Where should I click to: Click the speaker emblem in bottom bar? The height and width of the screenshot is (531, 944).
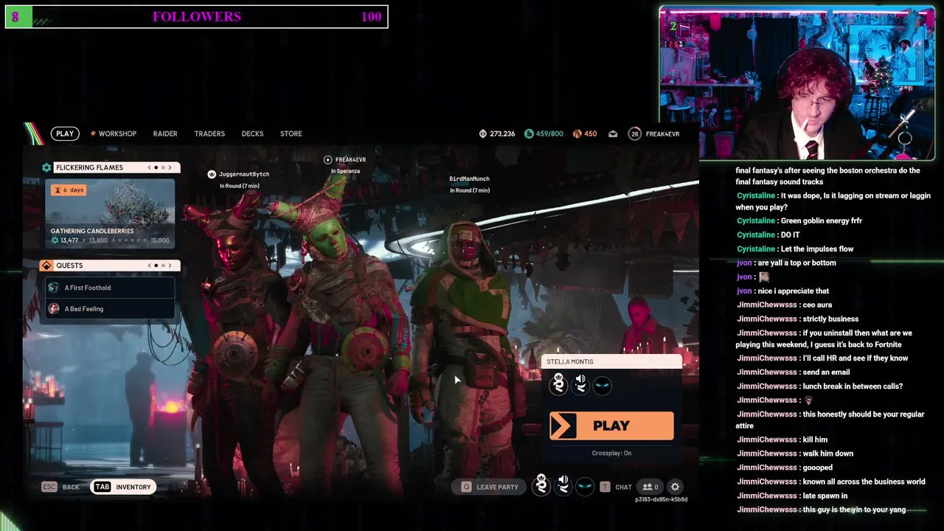point(563,485)
